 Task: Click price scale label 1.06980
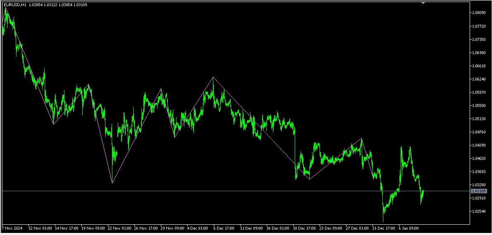(479, 52)
